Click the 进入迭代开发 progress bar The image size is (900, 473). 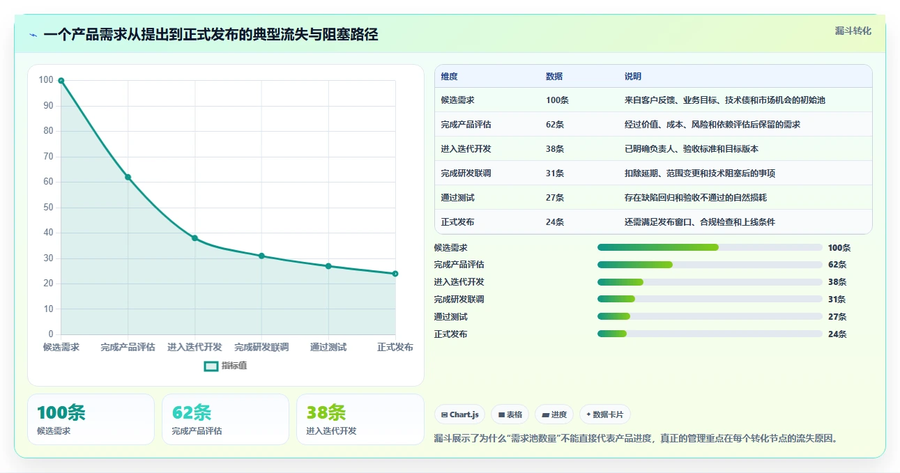710,282
